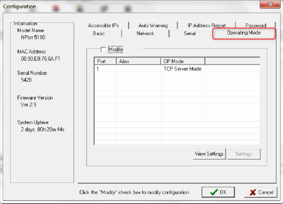Switch to the Network tab

click(x=145, y=33)
